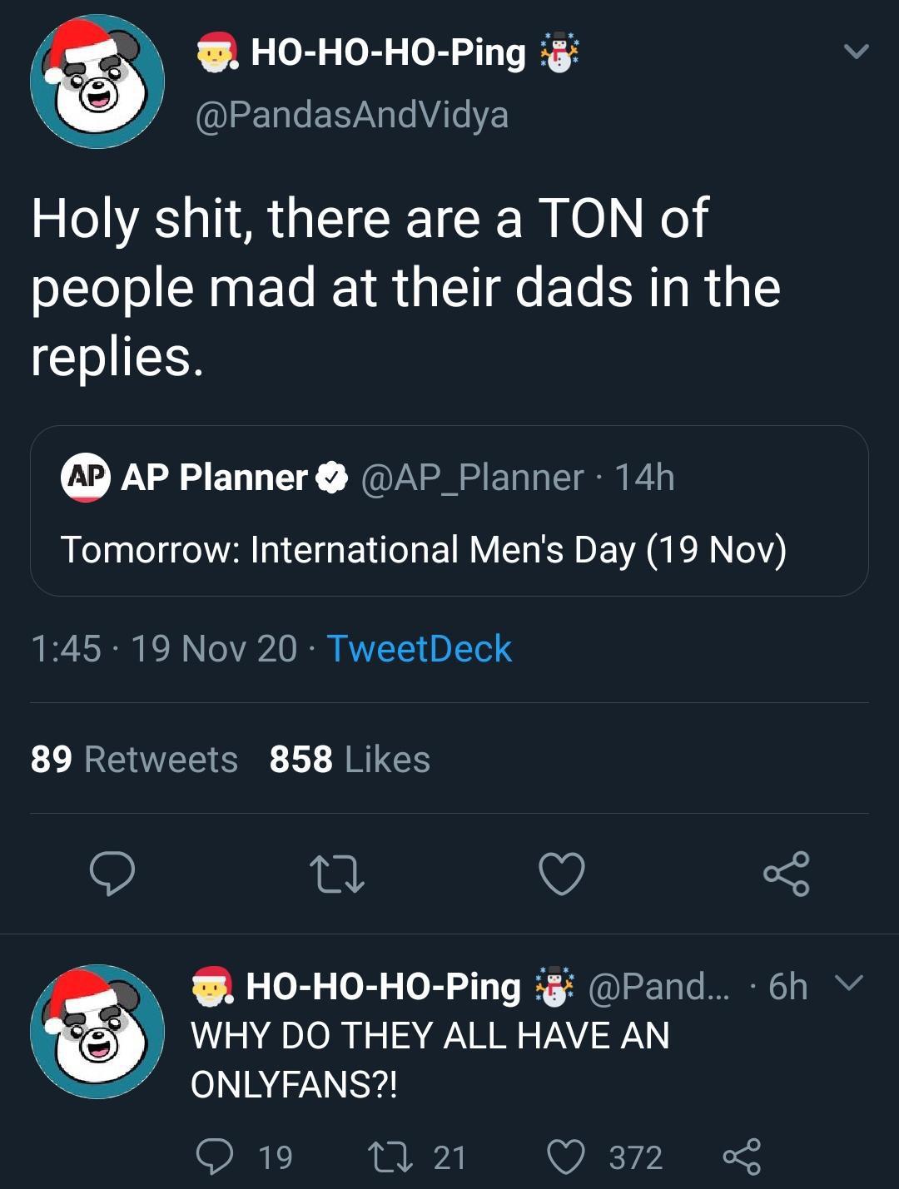Open main tweet options chevron
This screenshot has height=1189, width=899.
coord(856,52)
